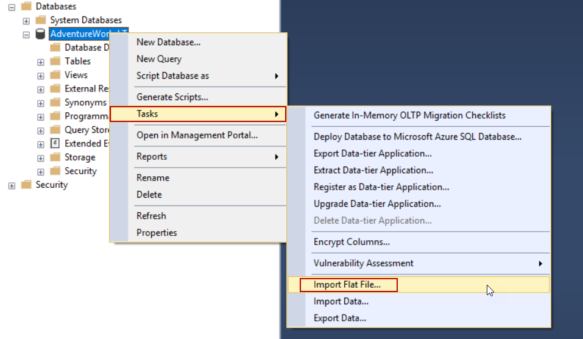Choose New Query from context menu
The width and height of the screenshot is (583, 339).
coord(159,59)
